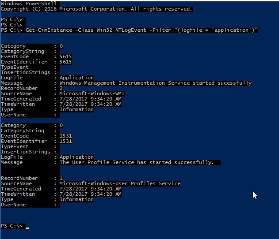Click the cursor at the final PS prompt
The width and height of the screenshot is (279, 239).
coord(27,226)
